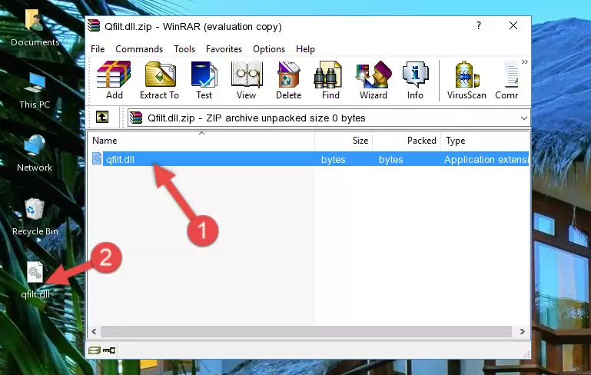This screenshot has height=375, width=591.
Task: Show archive Info
Action: 415,80
